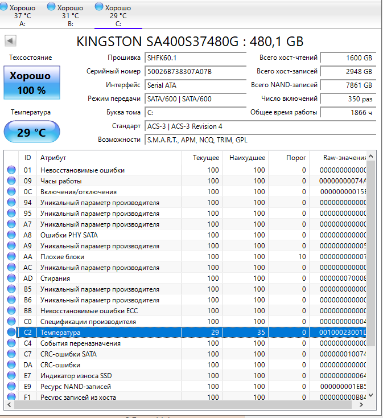
Task: Go to previous disk with back arrow
Action: click(x=10, y=41)
